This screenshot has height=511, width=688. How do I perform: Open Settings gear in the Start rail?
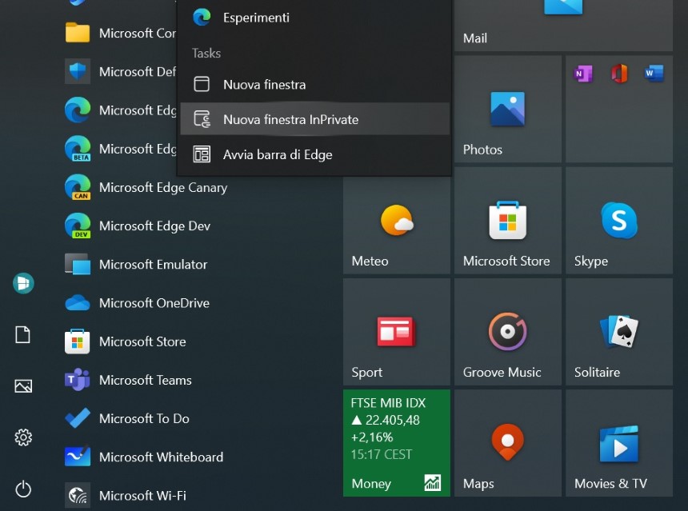23,437
